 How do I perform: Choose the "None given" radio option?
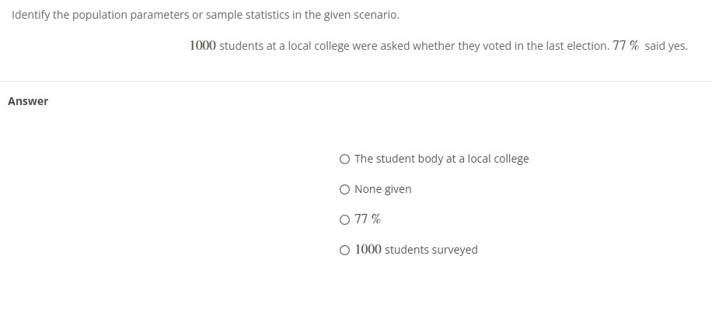pos(344,190)
